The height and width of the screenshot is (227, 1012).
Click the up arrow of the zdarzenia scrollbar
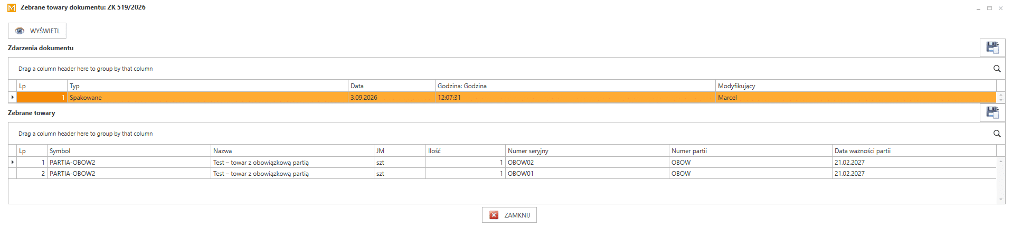point(1001,94)
